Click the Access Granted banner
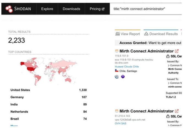185x128 pixels. tap(148, 43)
